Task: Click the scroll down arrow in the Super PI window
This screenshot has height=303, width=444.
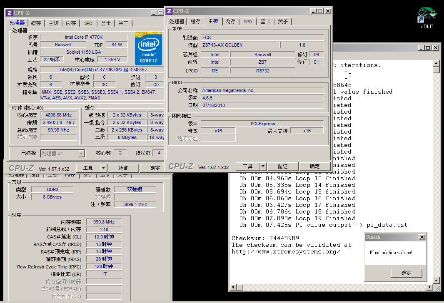Action: pos(437,281)
